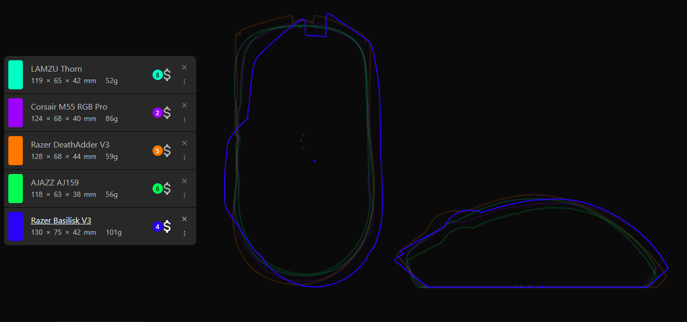The height and width of the screenshot is (322, 687).
Task: Click dimensions 124 × 68 × 40 mm
Action: [64, 118]
